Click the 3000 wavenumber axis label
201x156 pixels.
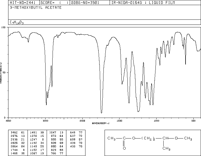point(45,121)
